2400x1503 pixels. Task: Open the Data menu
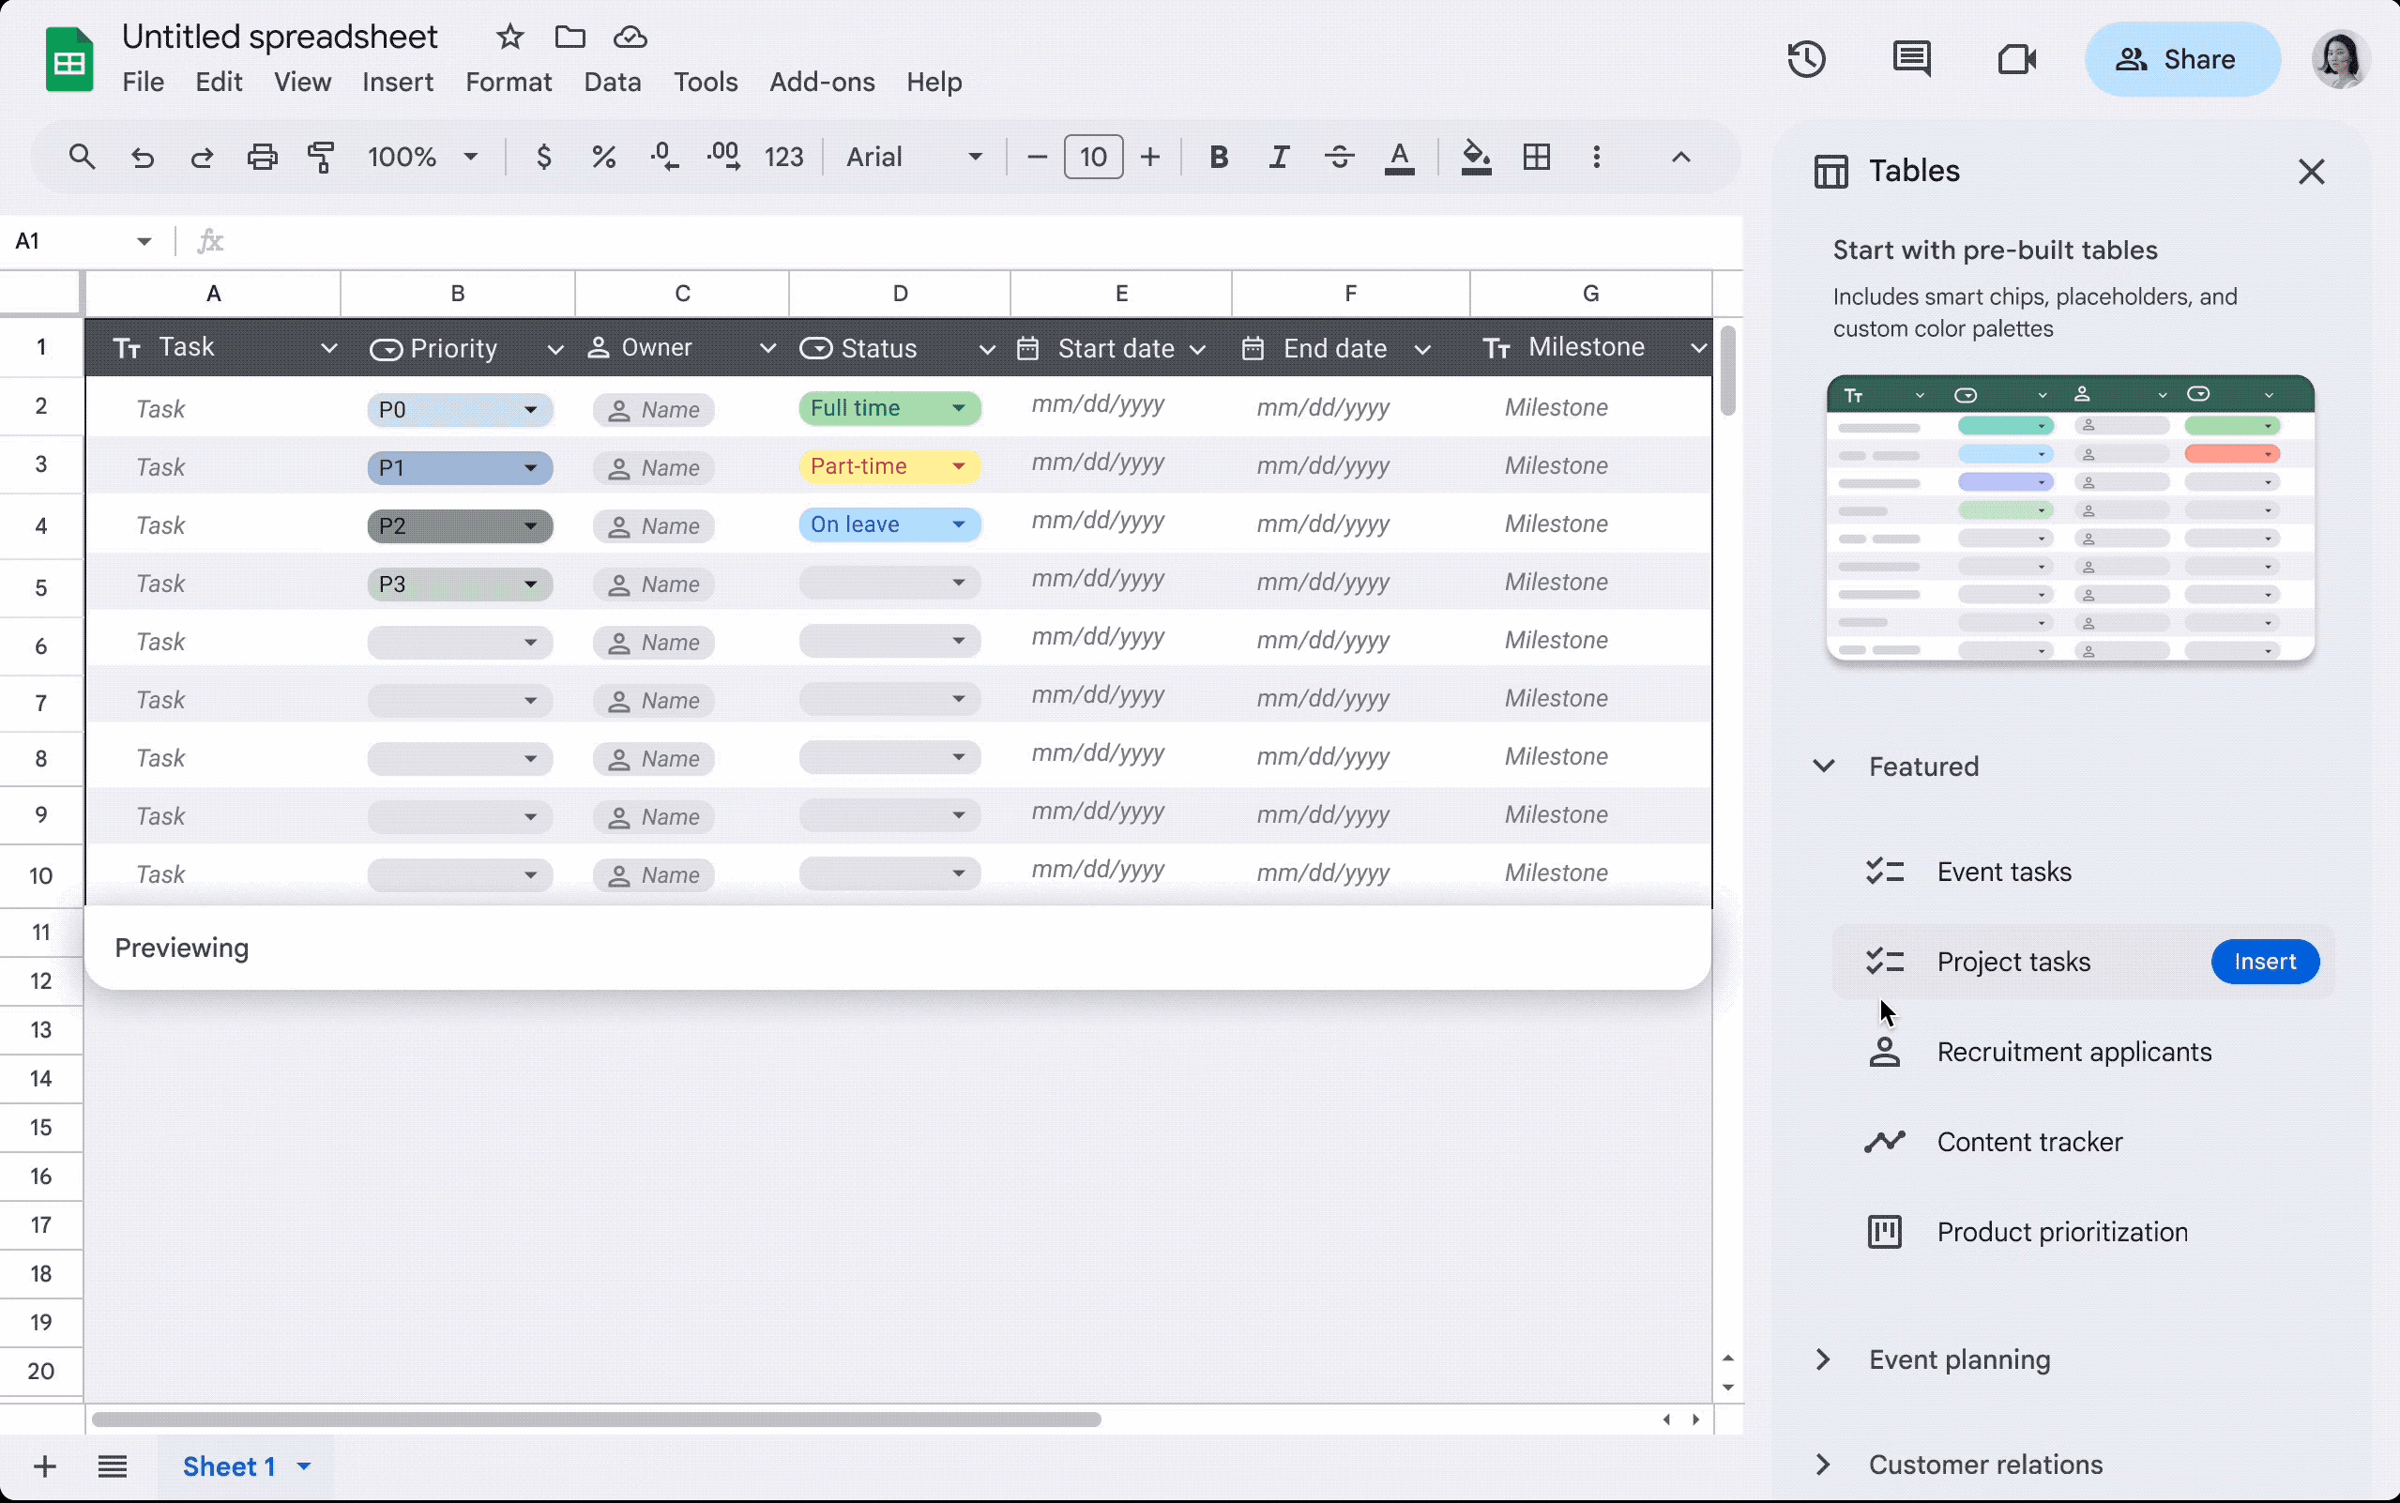[612, 82]
